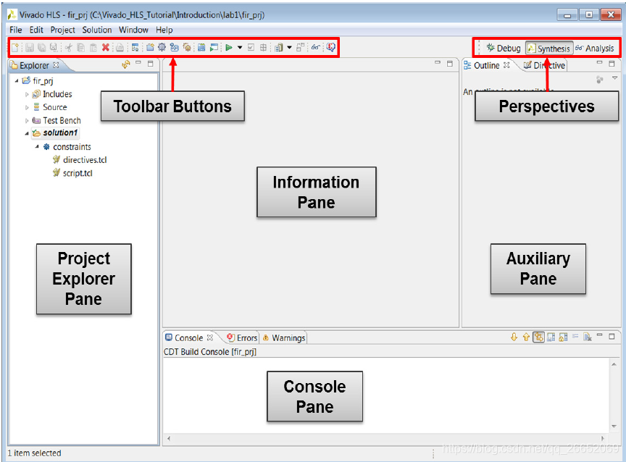Screen dimensions: 626x462
Task: Toggle the highlighted console switch button
Action: [538, 337]
